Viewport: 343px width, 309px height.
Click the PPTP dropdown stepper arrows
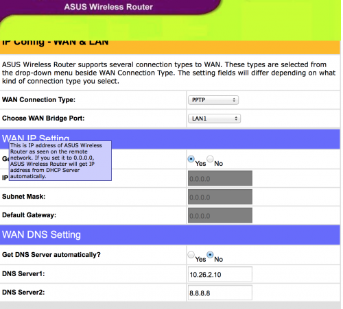(234, 100)
